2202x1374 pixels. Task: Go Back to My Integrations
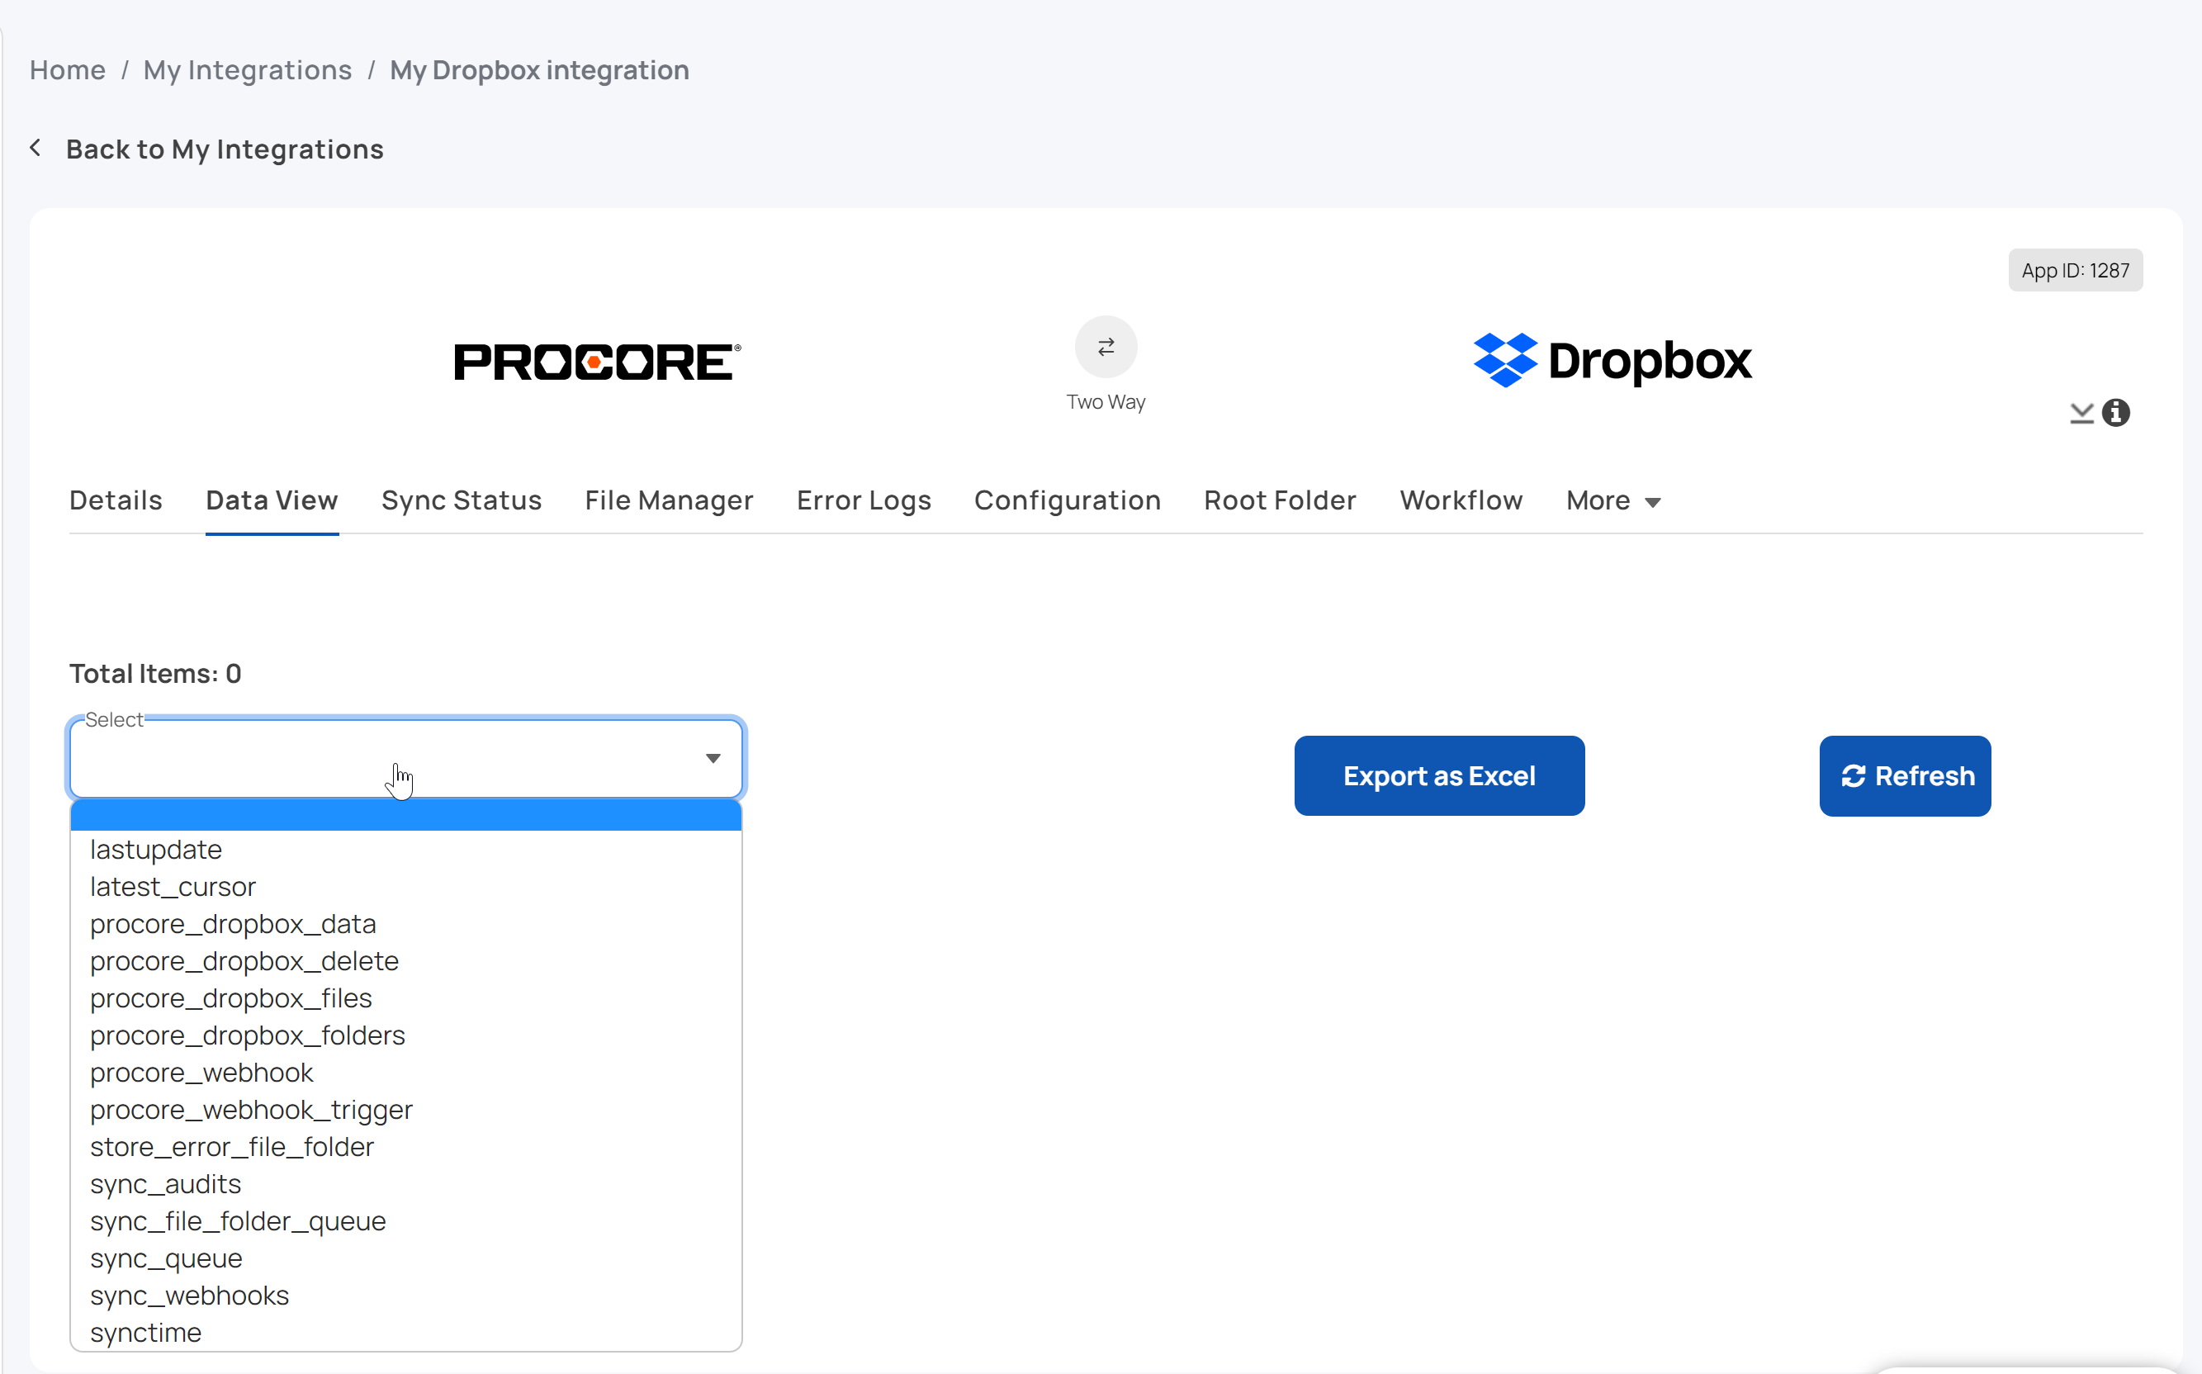(225, 149)
